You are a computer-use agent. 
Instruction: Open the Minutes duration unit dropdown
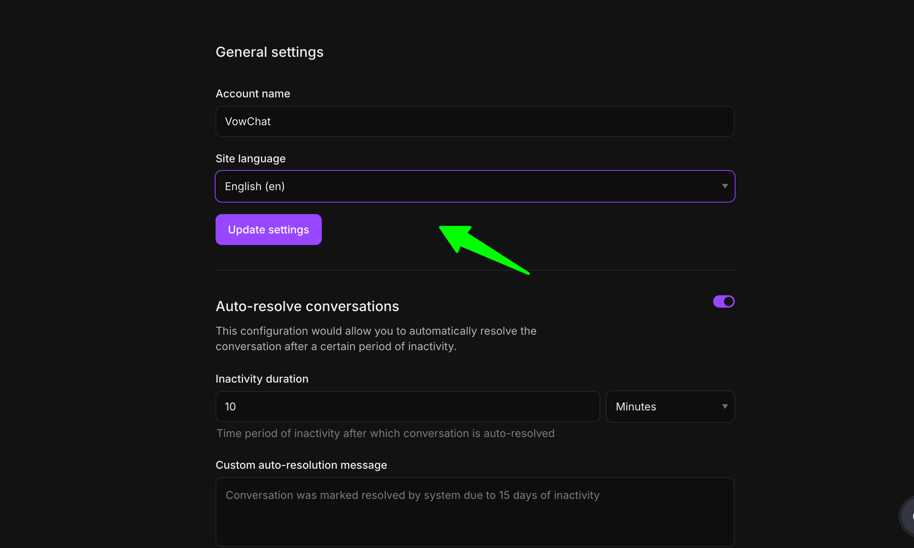[670, 407]
